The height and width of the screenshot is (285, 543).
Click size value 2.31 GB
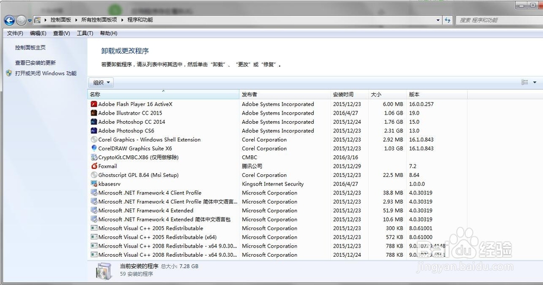click(x=393, y=130)
